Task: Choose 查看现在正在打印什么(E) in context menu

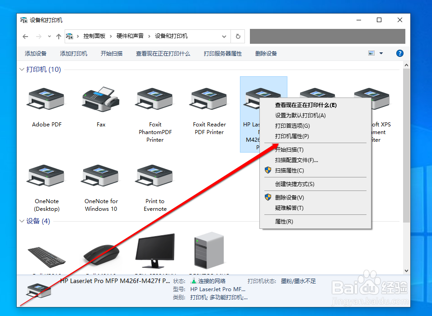Action: tap(315, 105)
